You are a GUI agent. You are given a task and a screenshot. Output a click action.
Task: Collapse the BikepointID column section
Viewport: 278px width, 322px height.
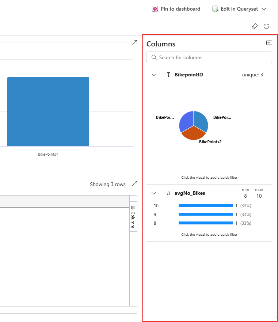154,75
